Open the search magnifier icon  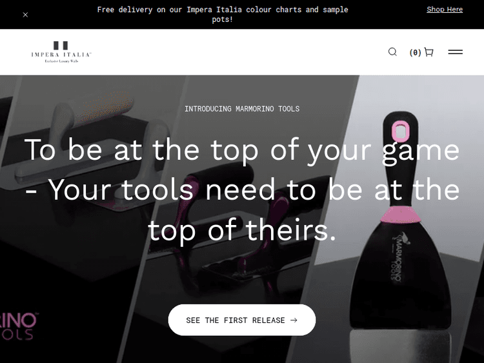pyautogui.click(x=392, y=52)
